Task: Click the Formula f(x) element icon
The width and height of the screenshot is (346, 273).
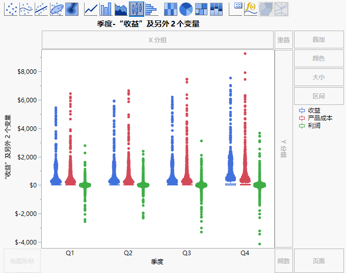Action: click(251, 8)
